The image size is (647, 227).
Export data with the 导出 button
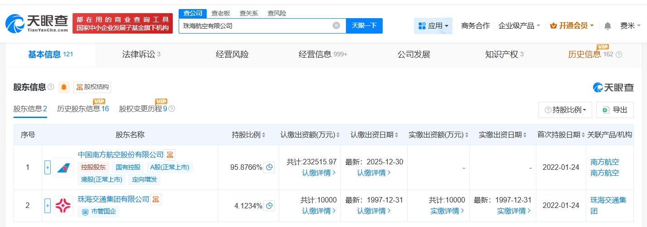(x=615, y=110)
